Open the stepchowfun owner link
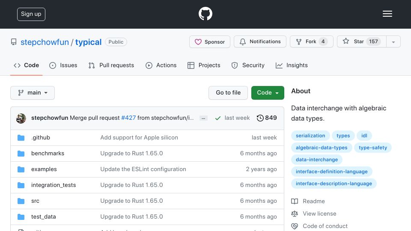 (x=45, y=42)
